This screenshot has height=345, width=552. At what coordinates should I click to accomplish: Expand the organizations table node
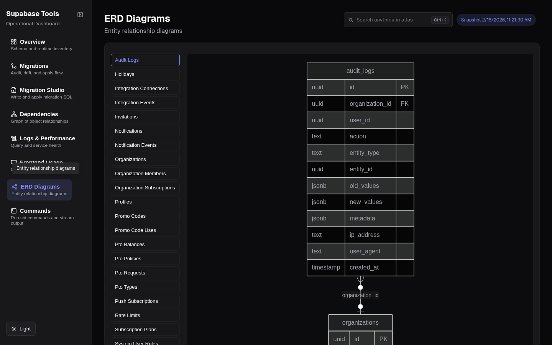click(360, 323)
